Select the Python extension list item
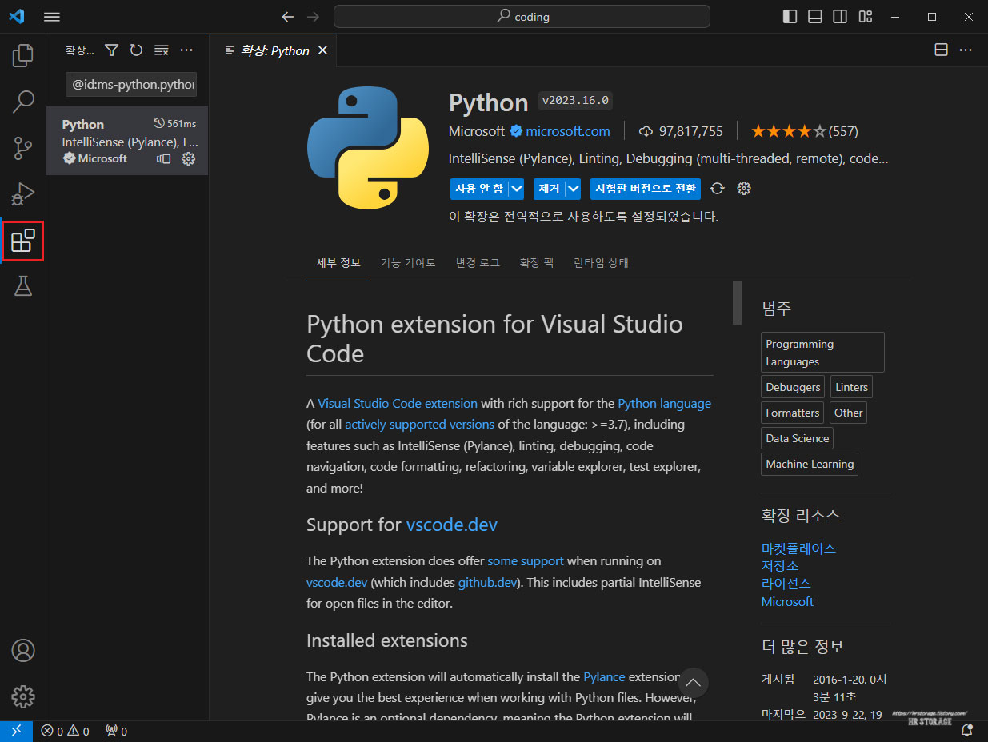Viewport: 988px width, 742px height. [x=127, y=141]
